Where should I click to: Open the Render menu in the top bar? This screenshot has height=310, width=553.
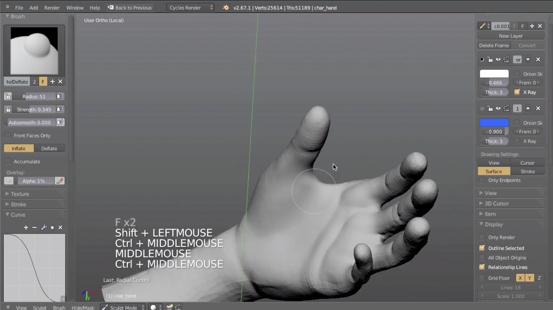pyautogui.click(x=52, y=8)
